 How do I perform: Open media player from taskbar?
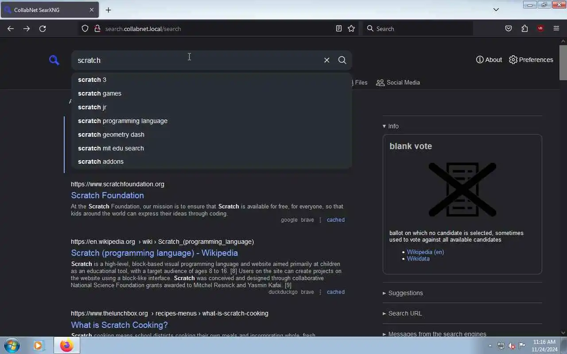(39, 346)
